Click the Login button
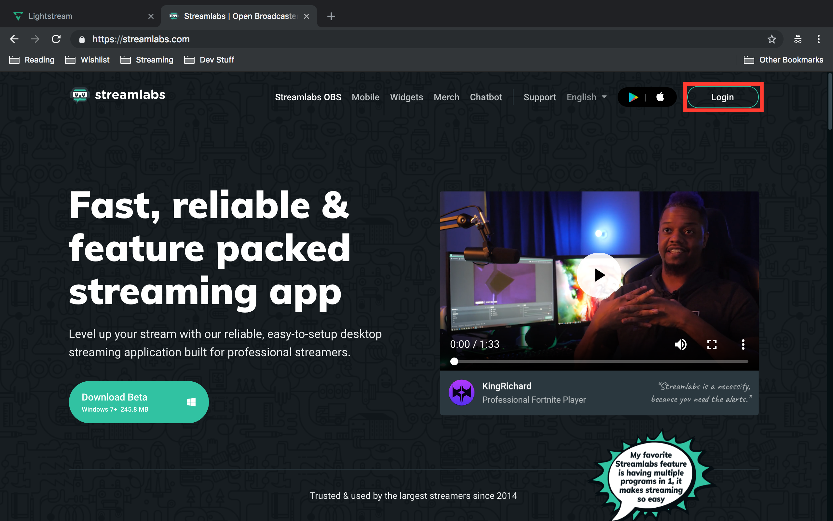This screenshot has height=521, width=833. (x=722, y=97)
